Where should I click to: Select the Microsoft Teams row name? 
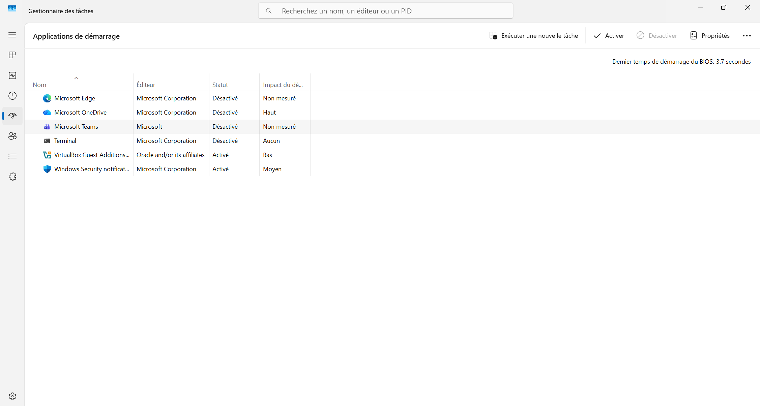point(76,127)
